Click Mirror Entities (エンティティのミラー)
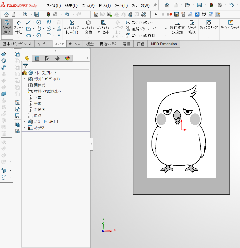240x248 pixels. [140, 22]
